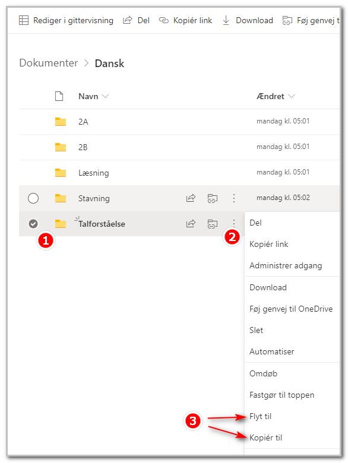Click the share icon on the Talforståelse row
Screen dimensions: 348x463
coord(191,224)
